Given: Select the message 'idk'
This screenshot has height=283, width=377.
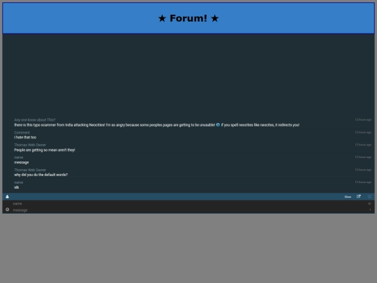Looking at the screenshot, I should (16, 187).
